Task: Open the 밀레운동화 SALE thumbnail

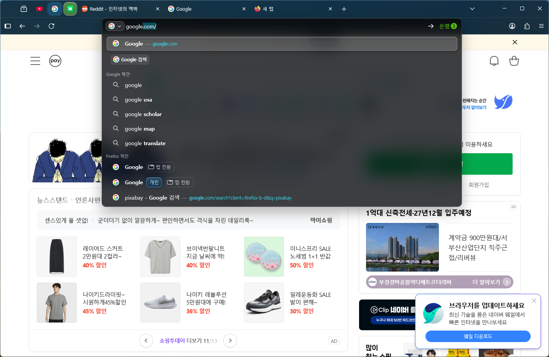Action: point(264,303)
